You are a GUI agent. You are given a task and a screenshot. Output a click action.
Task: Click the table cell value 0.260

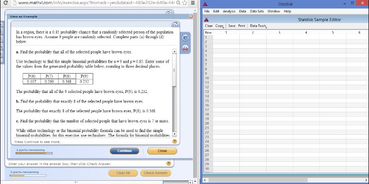click(49, 82)
